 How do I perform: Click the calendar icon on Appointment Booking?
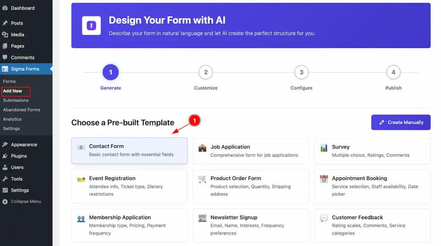tap(324, 179)
